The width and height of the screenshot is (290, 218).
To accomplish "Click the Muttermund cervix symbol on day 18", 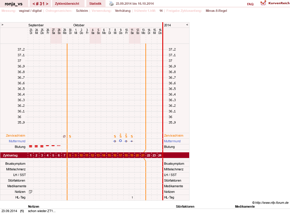I will coord(126,141).
